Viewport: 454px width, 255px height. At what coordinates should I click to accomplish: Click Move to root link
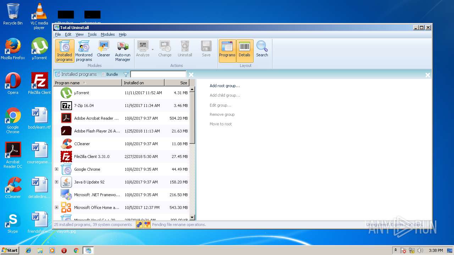(221, 124)
